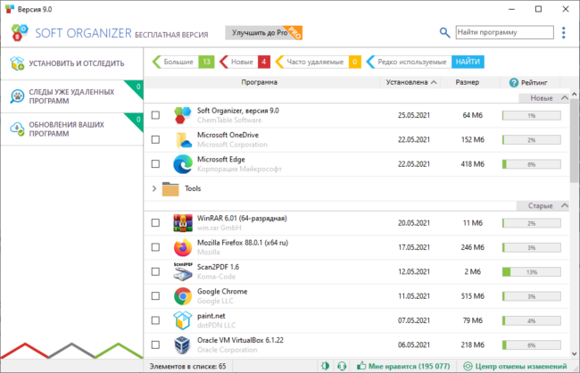Click the Oracle VM VirtualBox 6% rating bar
The height and width of the screenshot is (373, 580).
(532, 345)
